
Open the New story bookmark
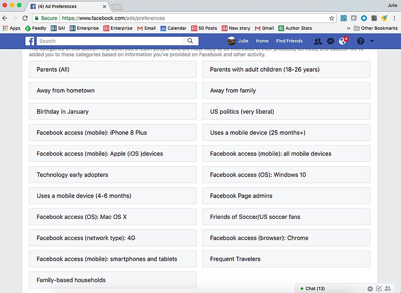(x=236, y=28)
